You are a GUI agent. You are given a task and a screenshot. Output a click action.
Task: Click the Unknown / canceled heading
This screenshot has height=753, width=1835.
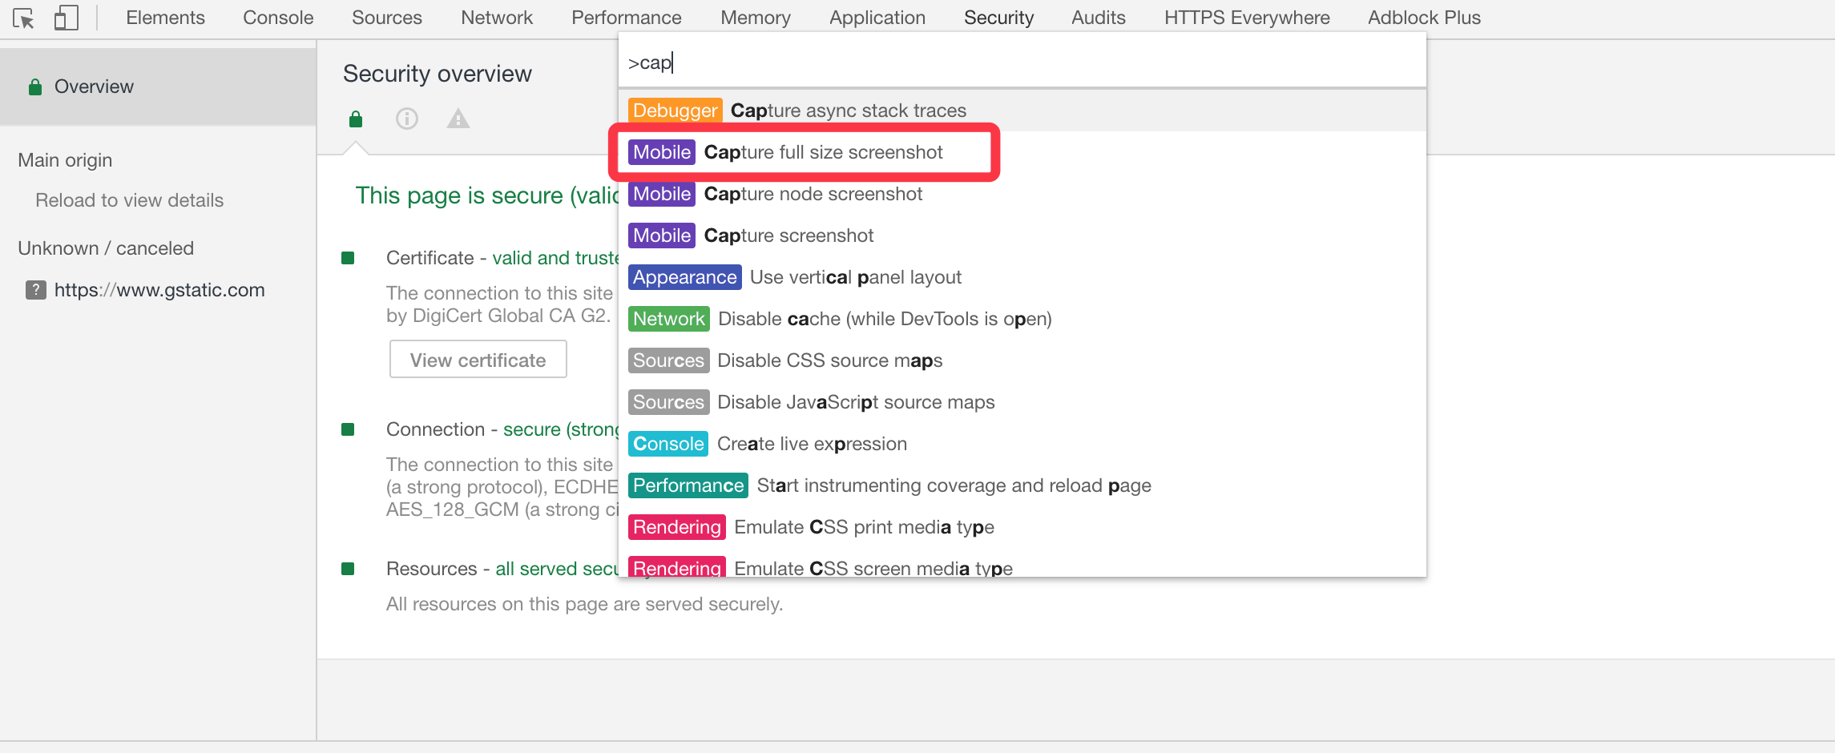[x=106, y=248]
